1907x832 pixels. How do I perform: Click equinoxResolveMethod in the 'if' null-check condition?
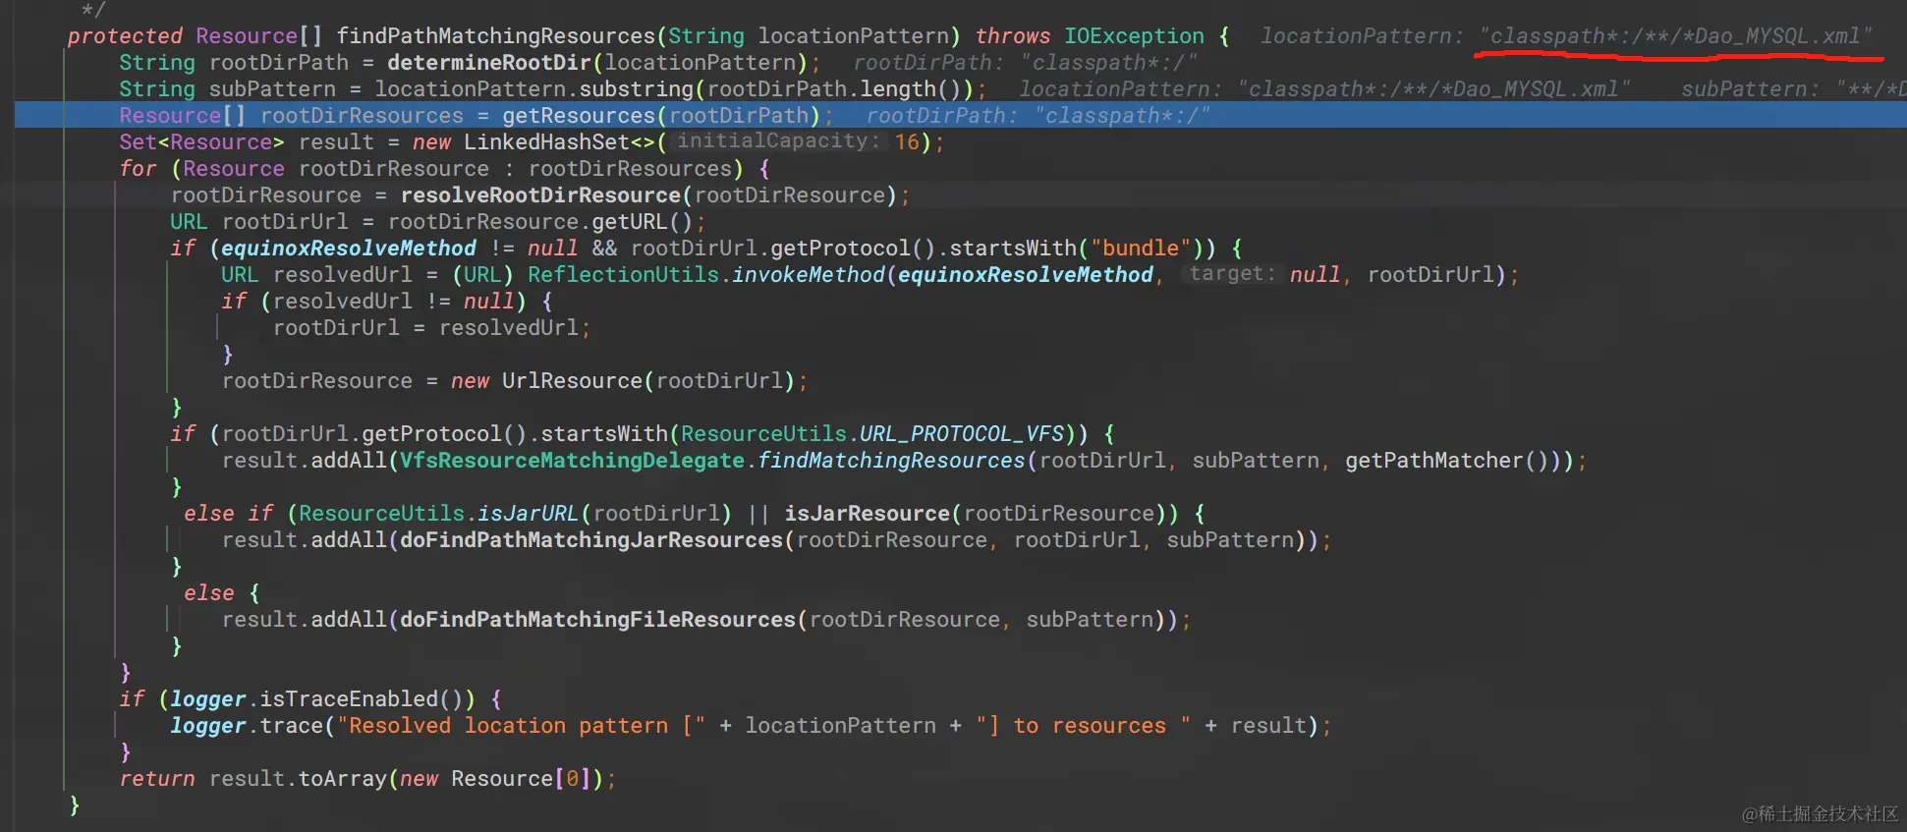(x=349, y=249)
